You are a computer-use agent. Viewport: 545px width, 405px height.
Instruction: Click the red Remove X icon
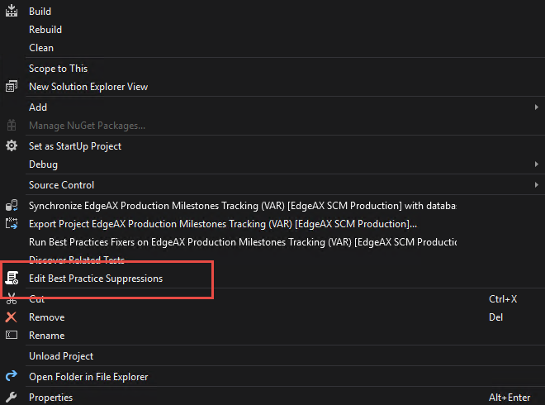(x=12, y=317)
